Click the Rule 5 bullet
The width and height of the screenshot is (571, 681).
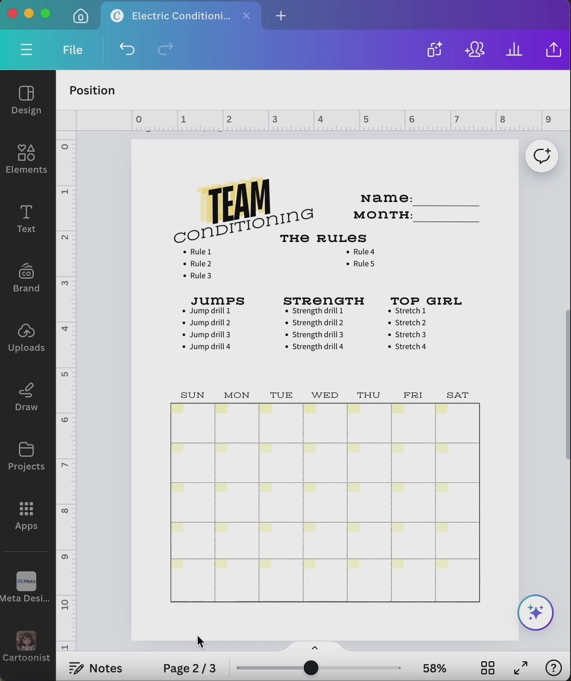pos(364,263)
